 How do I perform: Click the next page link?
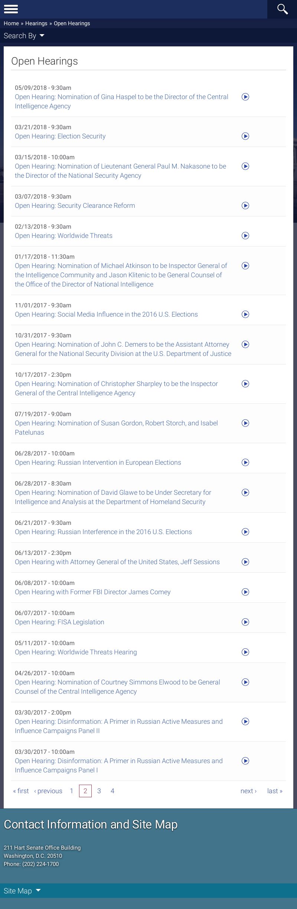tap(248, 791)
